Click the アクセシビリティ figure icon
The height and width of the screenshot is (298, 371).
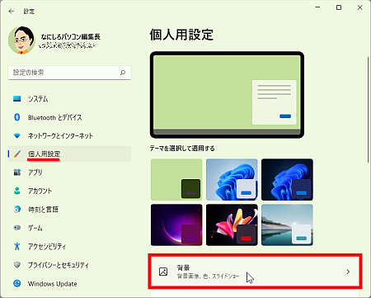pos(17,246)
